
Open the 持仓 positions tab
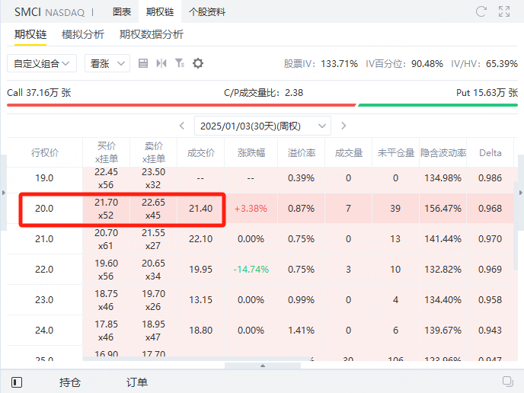point(70,382)
